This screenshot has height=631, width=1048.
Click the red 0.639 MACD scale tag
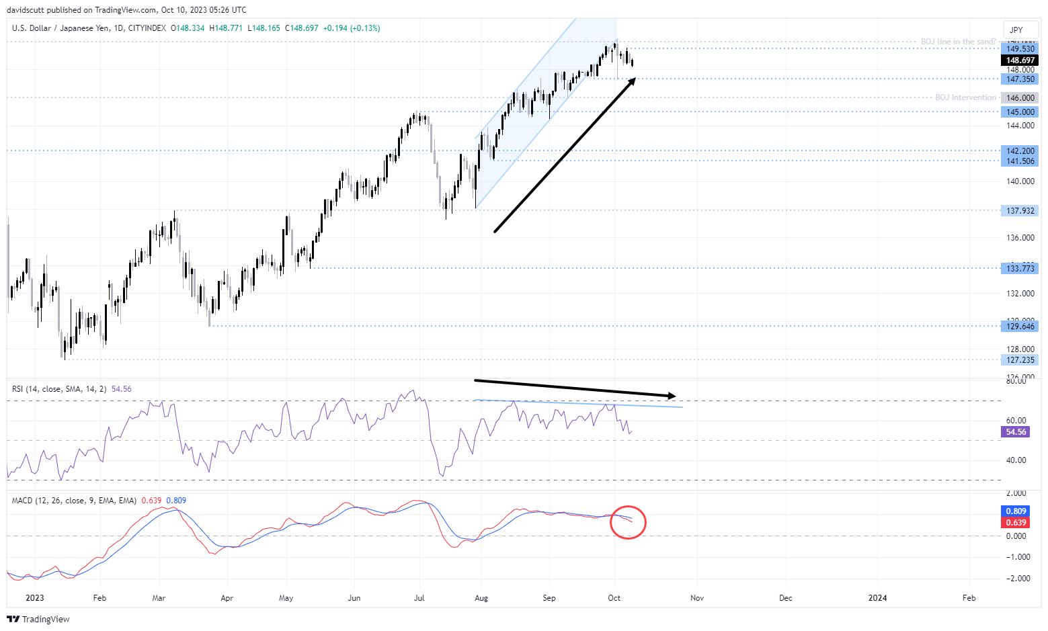tap(1015, 523)
